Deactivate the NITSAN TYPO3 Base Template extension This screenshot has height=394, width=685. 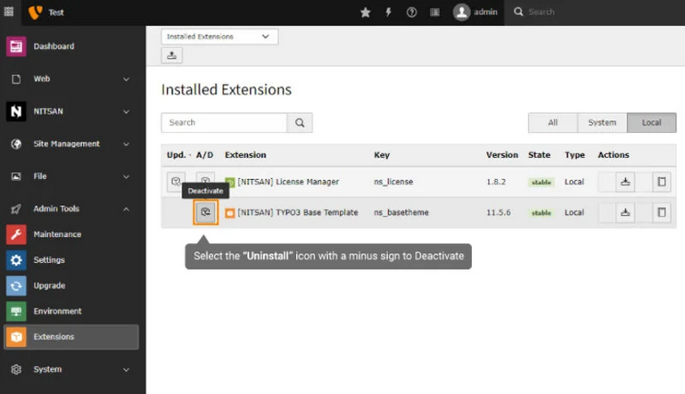tap(205, 212)
